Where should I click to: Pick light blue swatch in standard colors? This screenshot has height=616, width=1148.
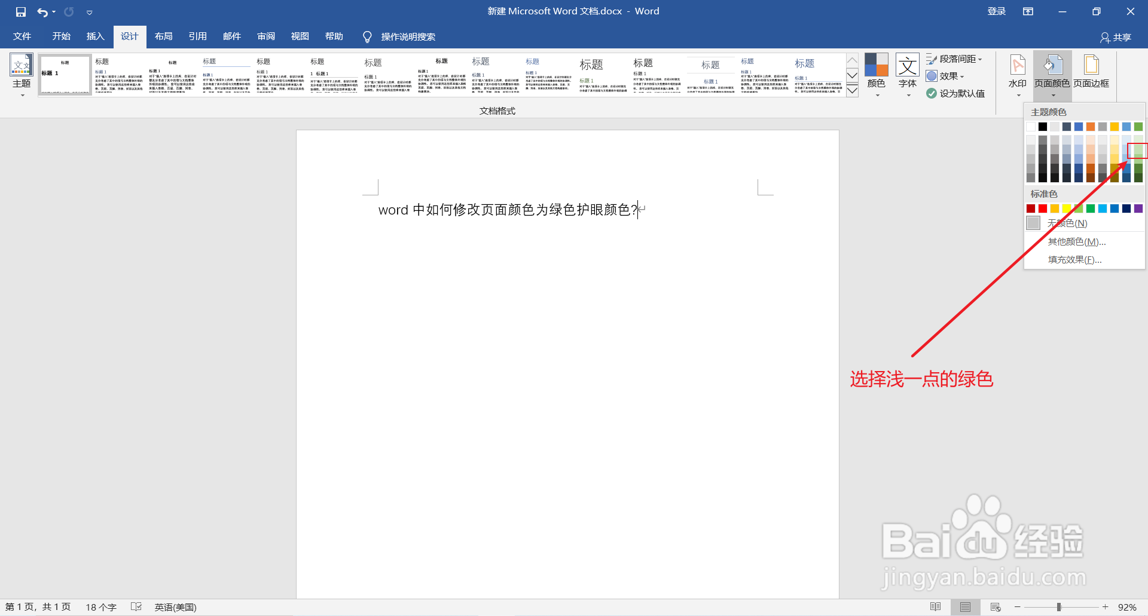pyautogui.click(x=1103, y=209)
